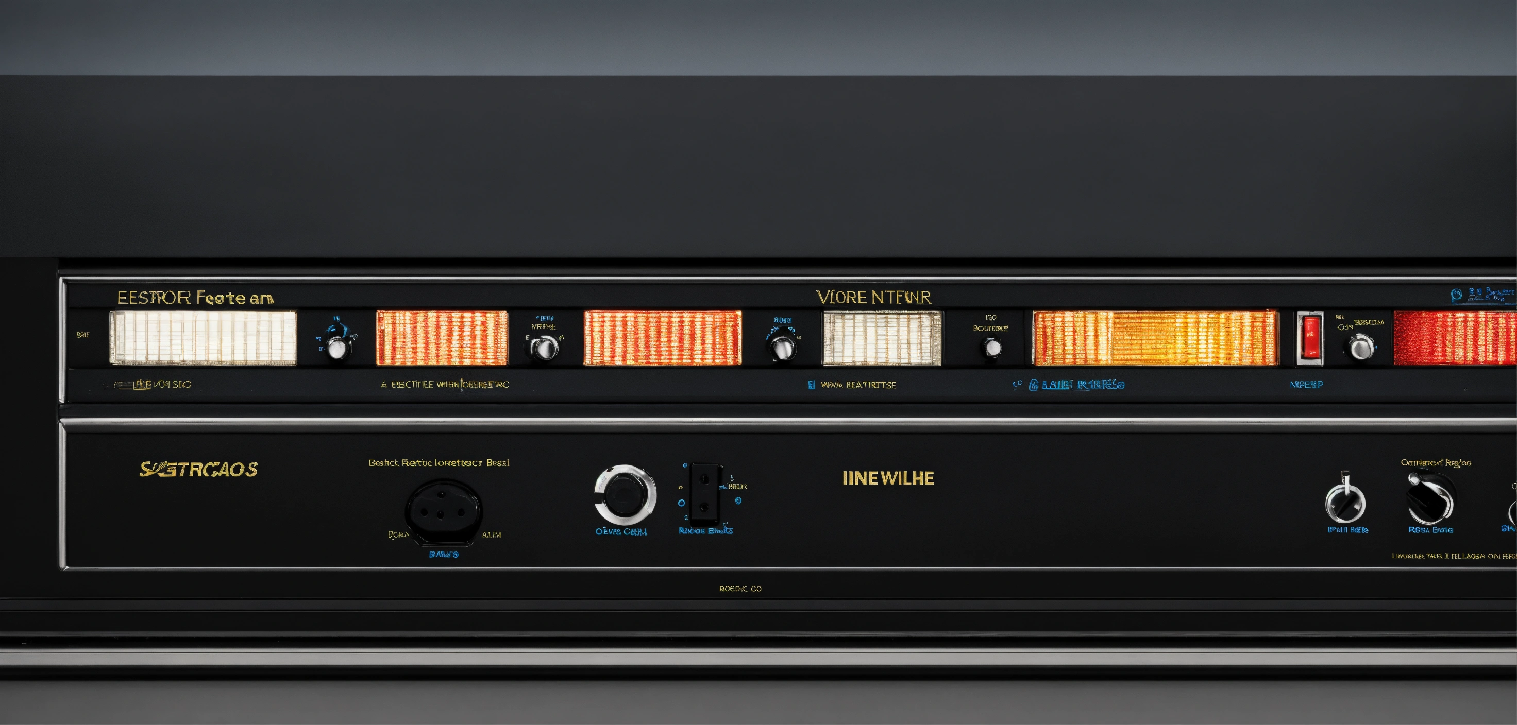This screenshot has width=1517, height=725.
Task: Click the round multi-pin DIN socket
Action: (443, 511)
